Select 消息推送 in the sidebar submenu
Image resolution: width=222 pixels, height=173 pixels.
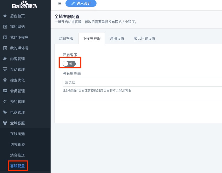pos(17,155)
